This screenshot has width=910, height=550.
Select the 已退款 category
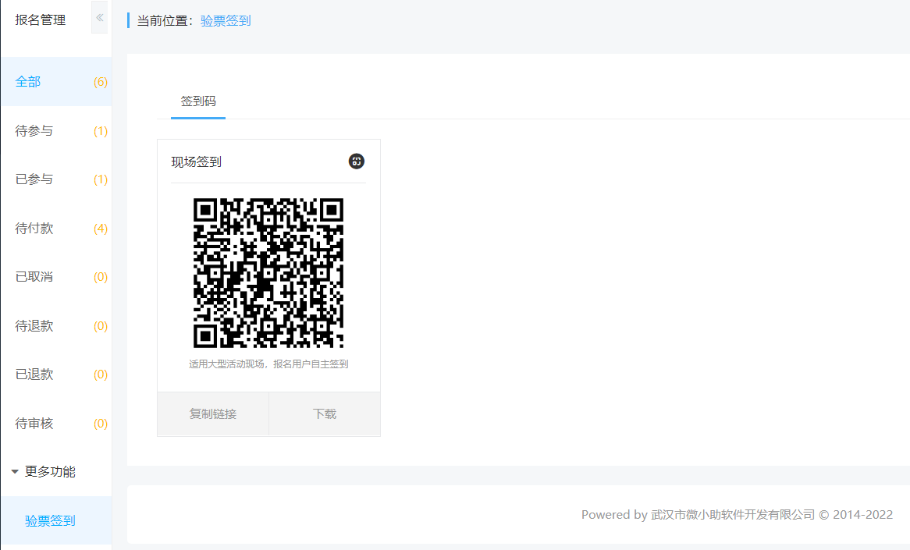coord(56,374)
